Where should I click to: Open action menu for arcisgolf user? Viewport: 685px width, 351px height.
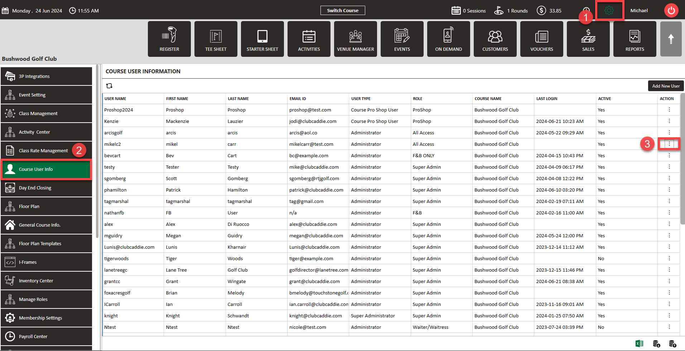pyautogui.click(x=669, y=133)
